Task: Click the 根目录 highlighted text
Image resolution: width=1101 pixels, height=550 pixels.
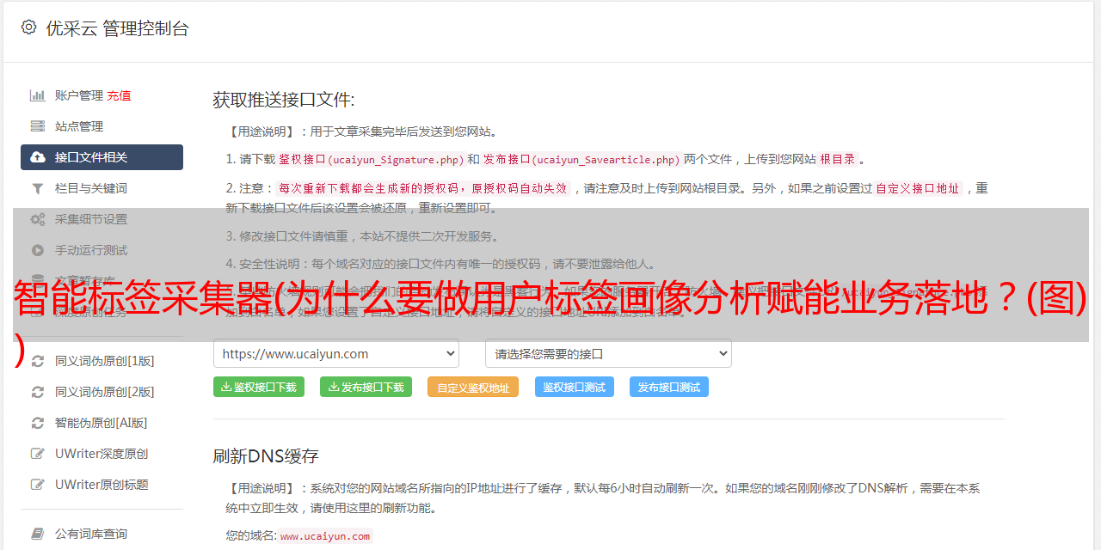Action: pyautogui.click(x=838, y=159)
